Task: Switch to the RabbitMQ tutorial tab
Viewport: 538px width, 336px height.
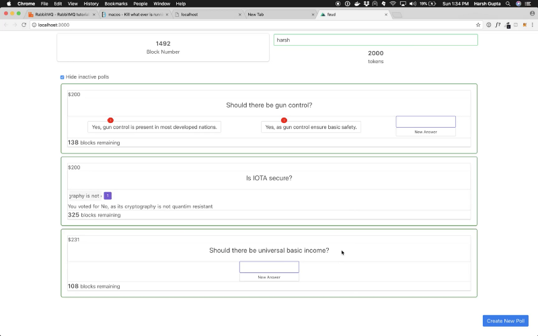Action: 62,14
